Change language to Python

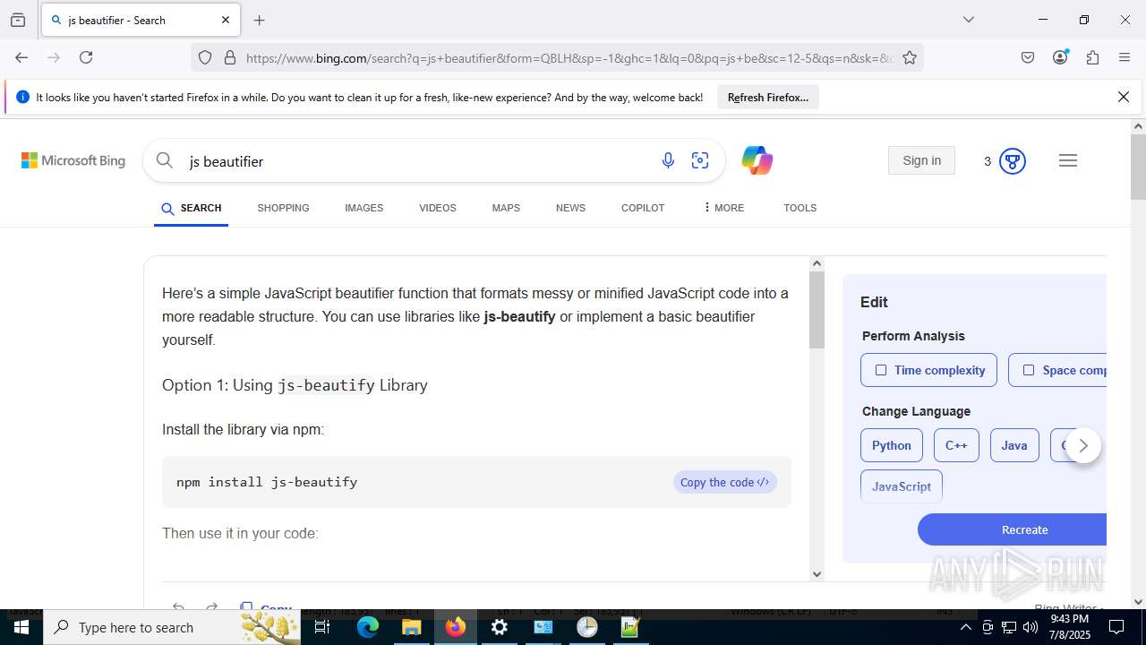tap(892, 445)
